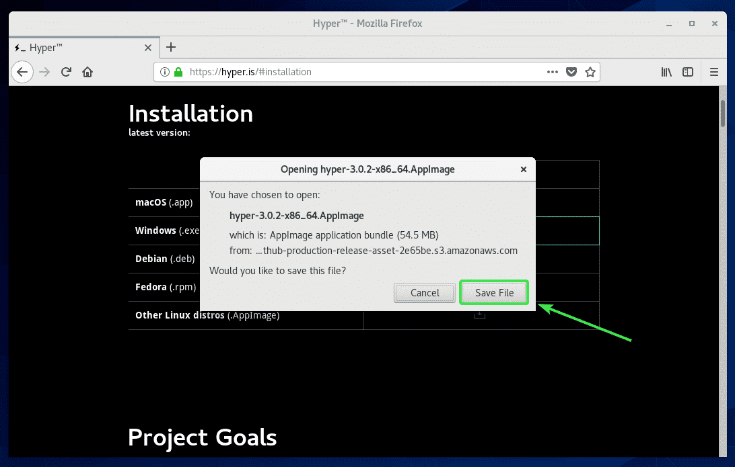Cancel the AppImage download dialog
Viewport: 735px width, 467px height.
click(x=425, y=293)
